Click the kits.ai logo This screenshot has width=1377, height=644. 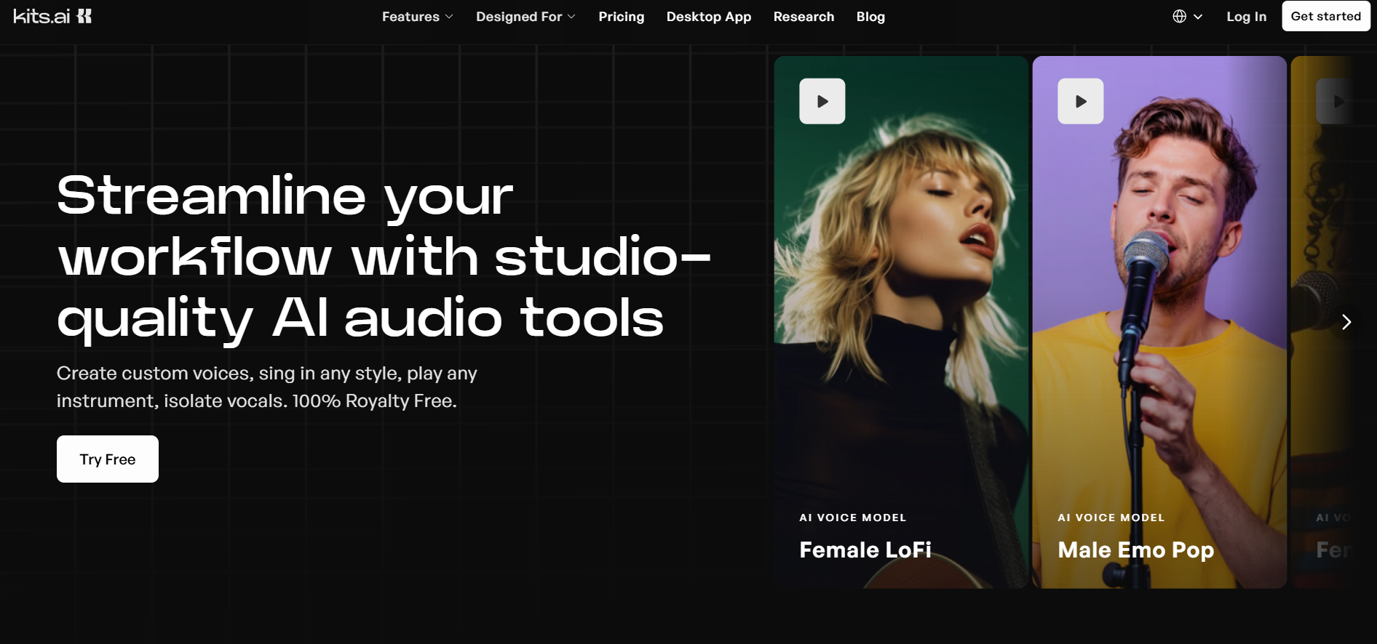point(52,16)
